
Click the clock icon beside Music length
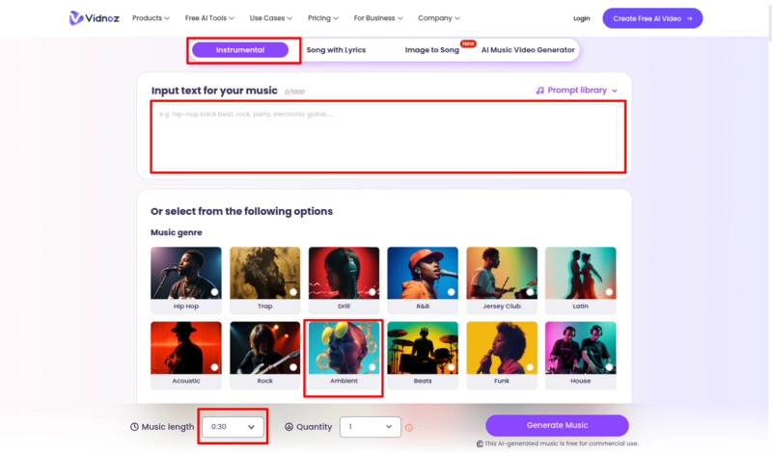tap(134, 427)
